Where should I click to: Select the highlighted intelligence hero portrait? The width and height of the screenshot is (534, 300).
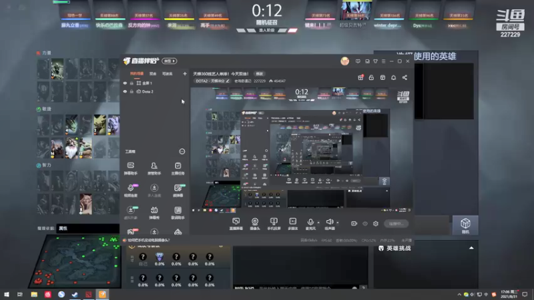pos(86,204)
